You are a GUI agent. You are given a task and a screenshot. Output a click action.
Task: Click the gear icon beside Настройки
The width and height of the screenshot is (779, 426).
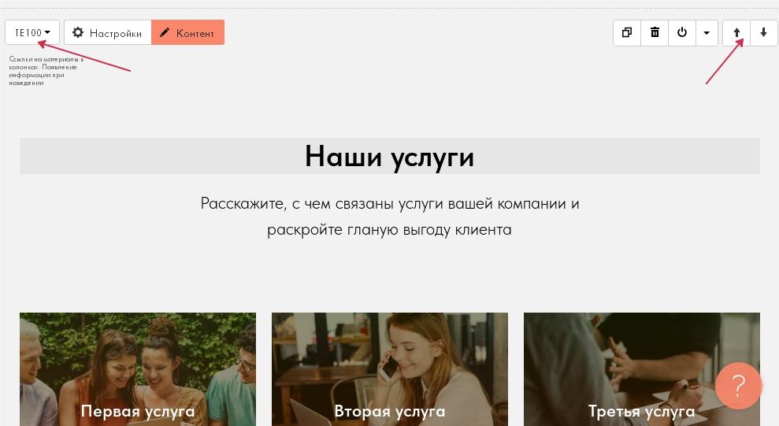[78, 33]
